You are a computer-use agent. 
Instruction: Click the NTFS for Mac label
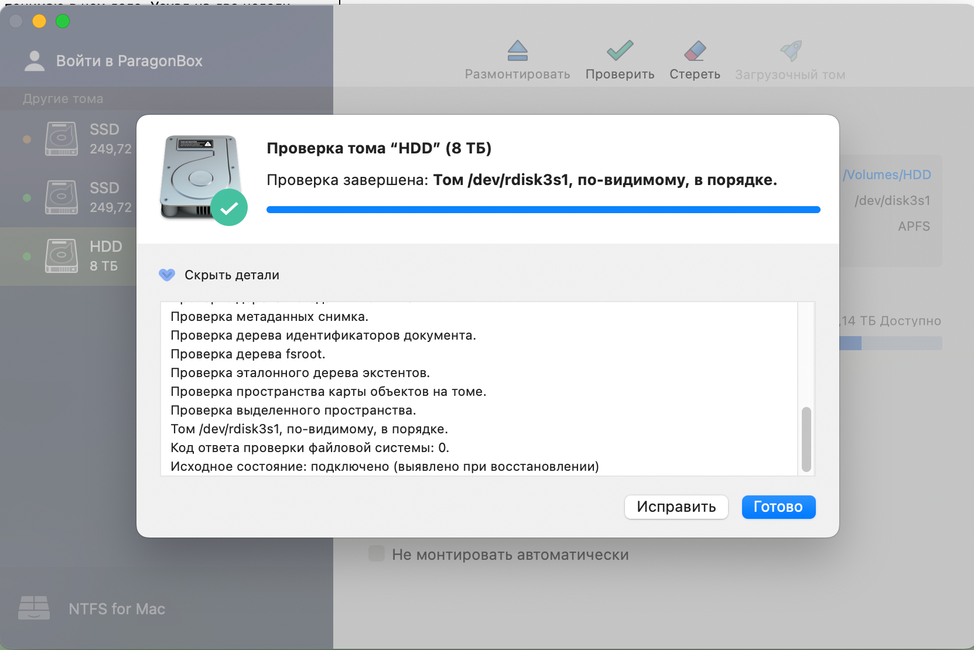pos(117,609)
